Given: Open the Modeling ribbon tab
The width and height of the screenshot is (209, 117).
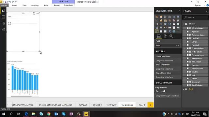Looking at the screenshot, I should pos(35,5).
